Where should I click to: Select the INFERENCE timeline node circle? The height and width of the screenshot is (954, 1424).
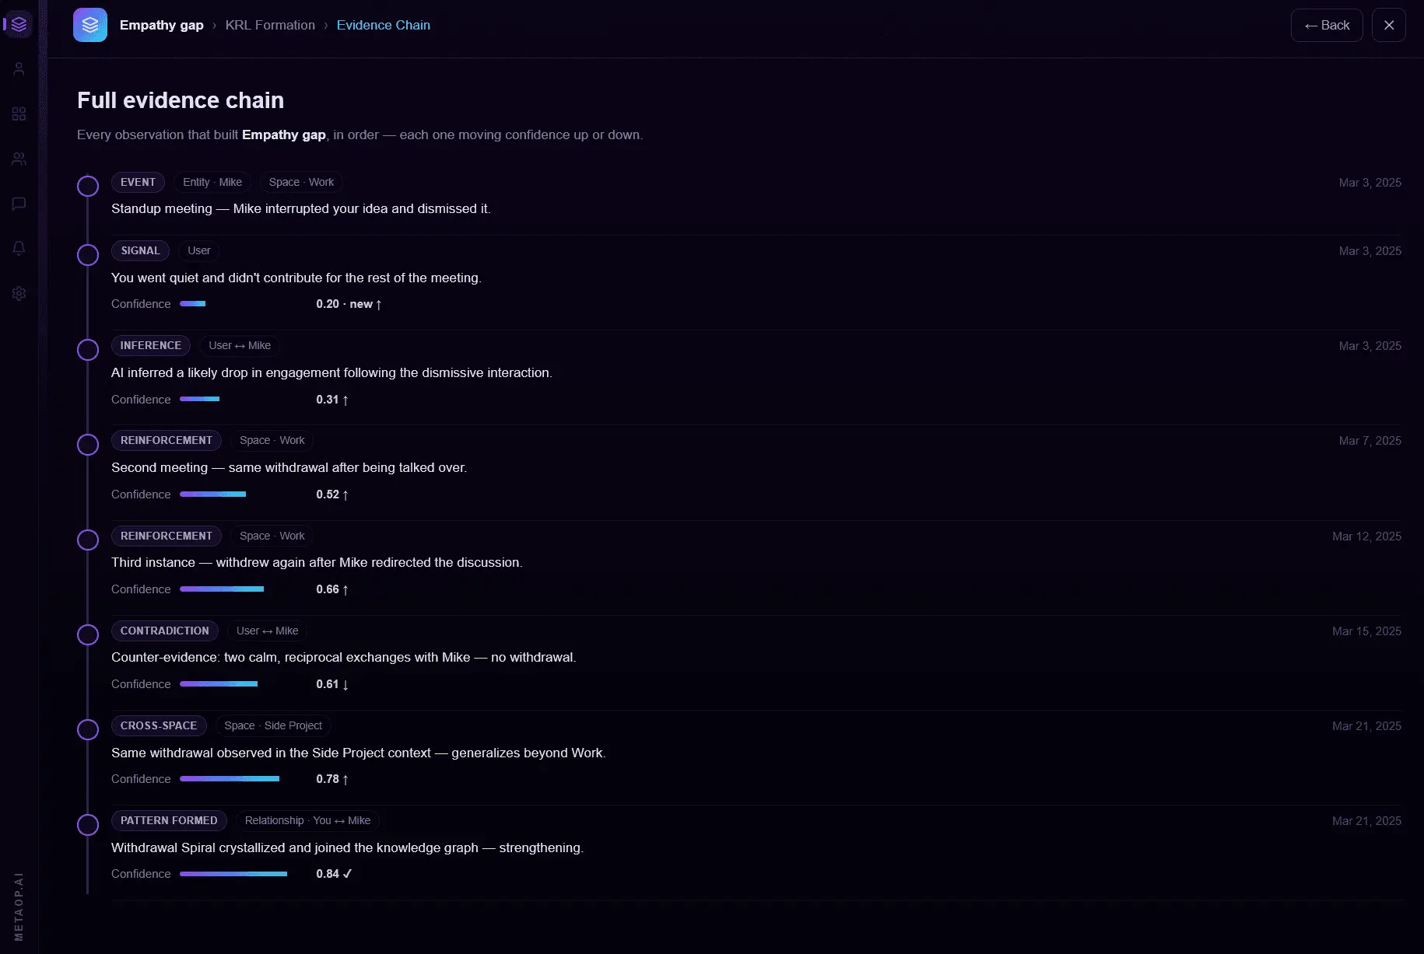point(88,350)
